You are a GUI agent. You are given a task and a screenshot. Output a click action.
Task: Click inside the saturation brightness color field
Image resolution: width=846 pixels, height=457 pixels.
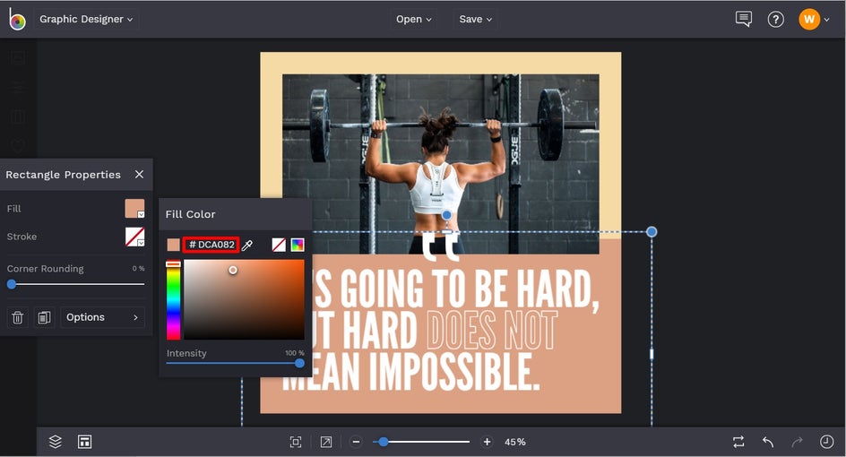244,300
